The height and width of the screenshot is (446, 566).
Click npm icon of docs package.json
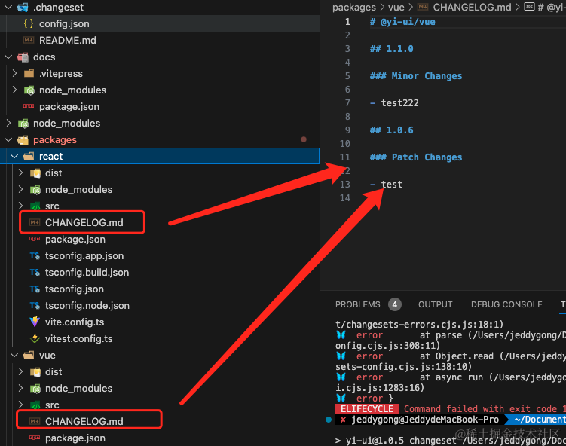coord(29,106)
